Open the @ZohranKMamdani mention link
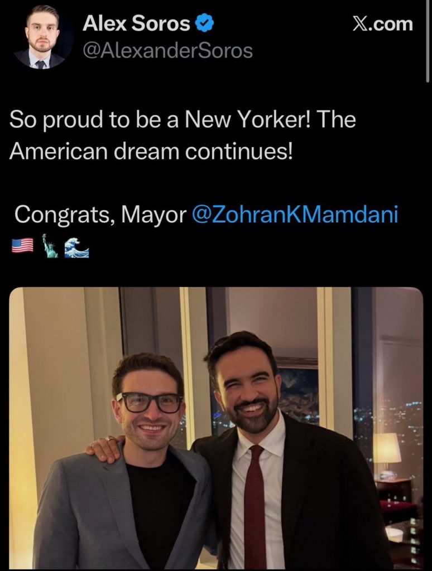The image size is (432, 571). point(295,214)
